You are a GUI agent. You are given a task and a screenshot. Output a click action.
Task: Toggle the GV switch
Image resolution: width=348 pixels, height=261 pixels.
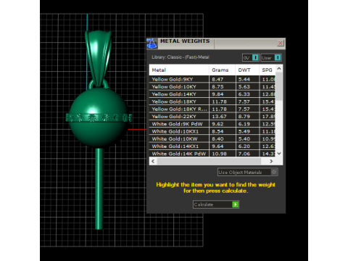(x=251, y=58)
